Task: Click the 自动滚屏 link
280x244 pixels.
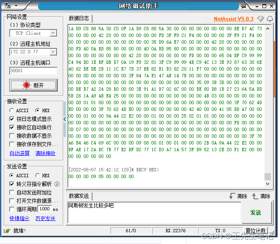Action: (x=20, y=153)
